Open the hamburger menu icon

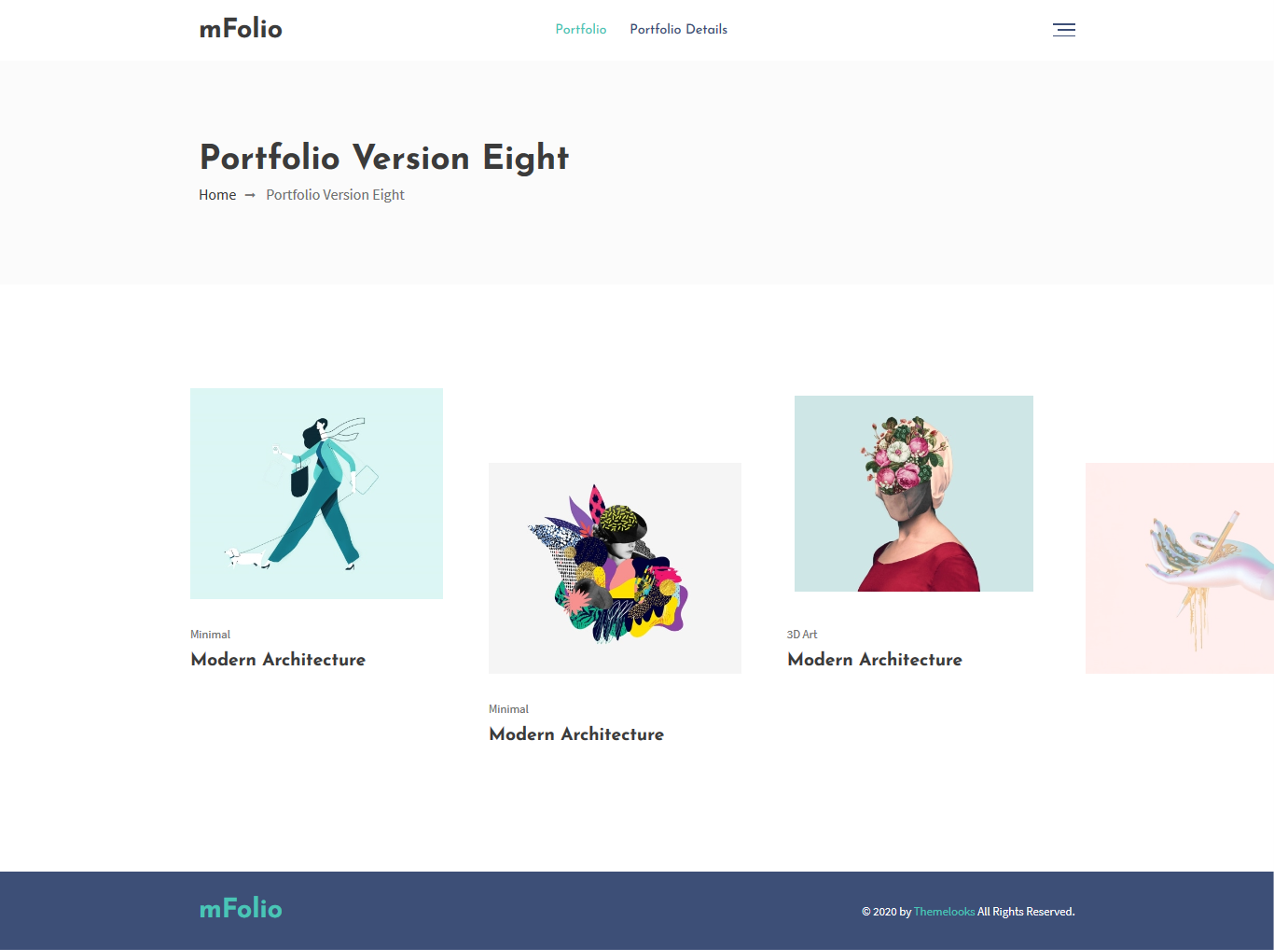[x=1063, y=30]
